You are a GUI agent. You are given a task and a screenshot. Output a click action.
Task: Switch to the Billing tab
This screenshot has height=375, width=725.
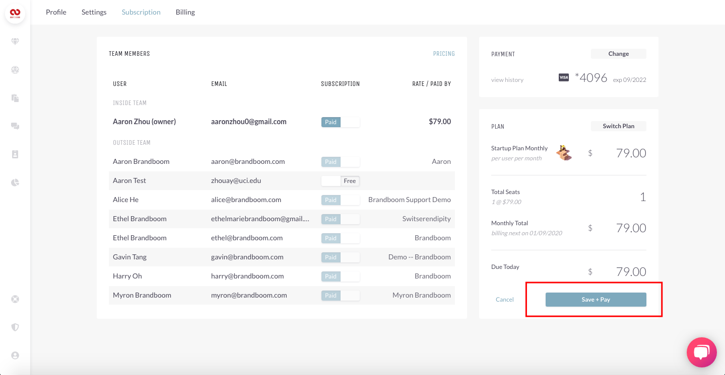(x=185, y=12)
